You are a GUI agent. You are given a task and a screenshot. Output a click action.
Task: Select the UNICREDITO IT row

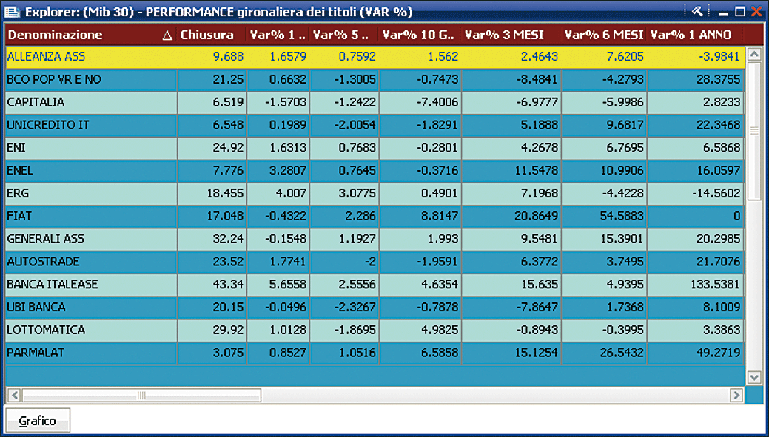coord(375,125)
